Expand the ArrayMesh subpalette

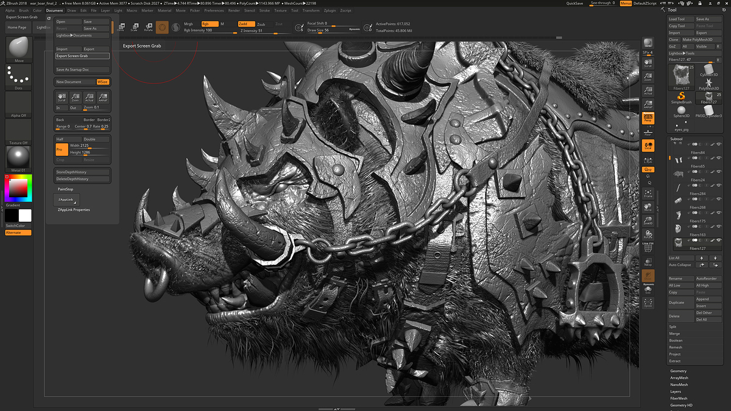(x=679, y=378)
